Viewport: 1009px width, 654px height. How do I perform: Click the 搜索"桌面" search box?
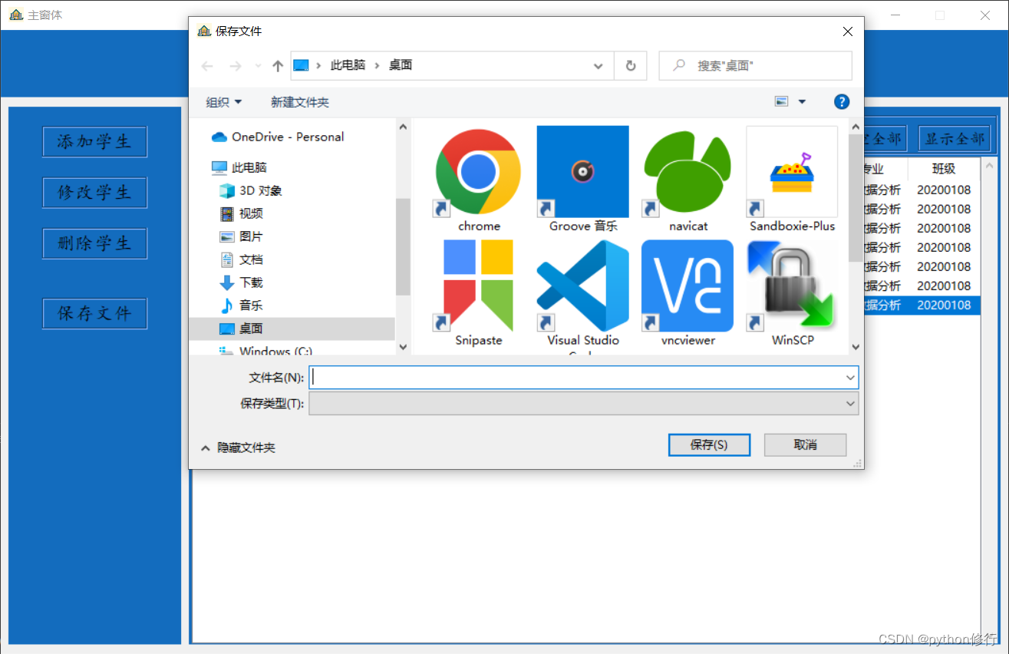[756, 66]
